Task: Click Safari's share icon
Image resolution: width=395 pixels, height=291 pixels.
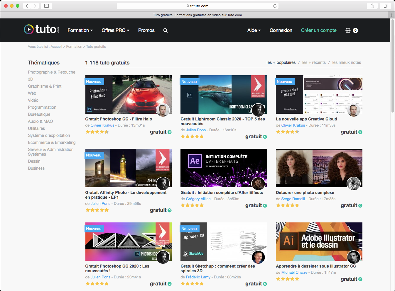Action: pyautogui.click(x=372, y=6)
